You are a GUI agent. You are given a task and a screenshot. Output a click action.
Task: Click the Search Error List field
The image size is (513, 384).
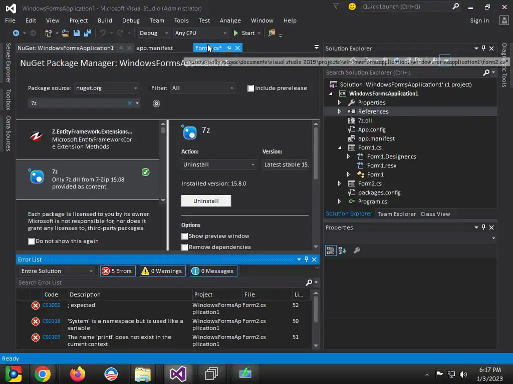pyautogui.click(x=160, y=282)
